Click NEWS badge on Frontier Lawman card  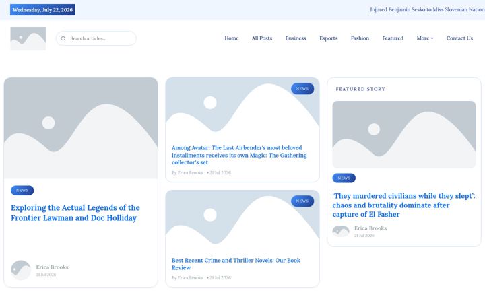tap(22, 190)
